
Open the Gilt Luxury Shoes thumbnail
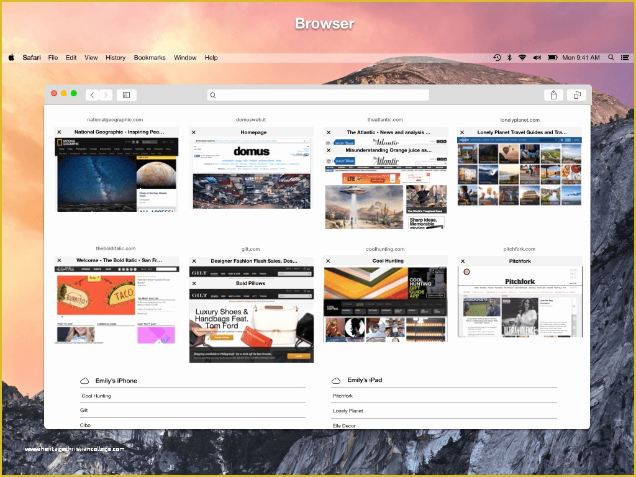pyautogui.click(x=252, y=325)
